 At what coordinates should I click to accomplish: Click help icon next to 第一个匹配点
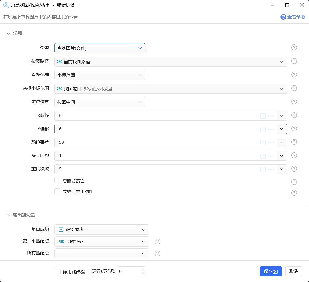pyautogui.click(x=158, y=242)
